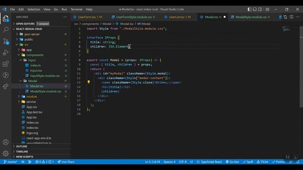The height and width of the screenshot is (170, 303).
Task: Click the Open Changes icon in editor toolbar
Action: (285, 17)
